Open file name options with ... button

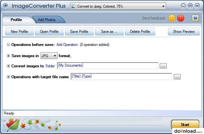point(177,77)
